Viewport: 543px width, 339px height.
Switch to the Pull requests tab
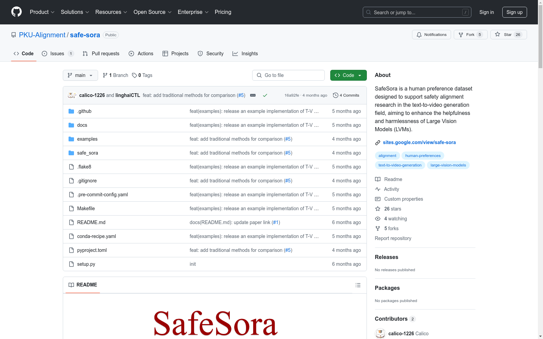click(101, 54)
